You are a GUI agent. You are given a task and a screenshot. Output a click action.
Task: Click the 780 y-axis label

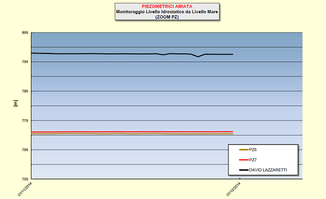pos(25,91)
